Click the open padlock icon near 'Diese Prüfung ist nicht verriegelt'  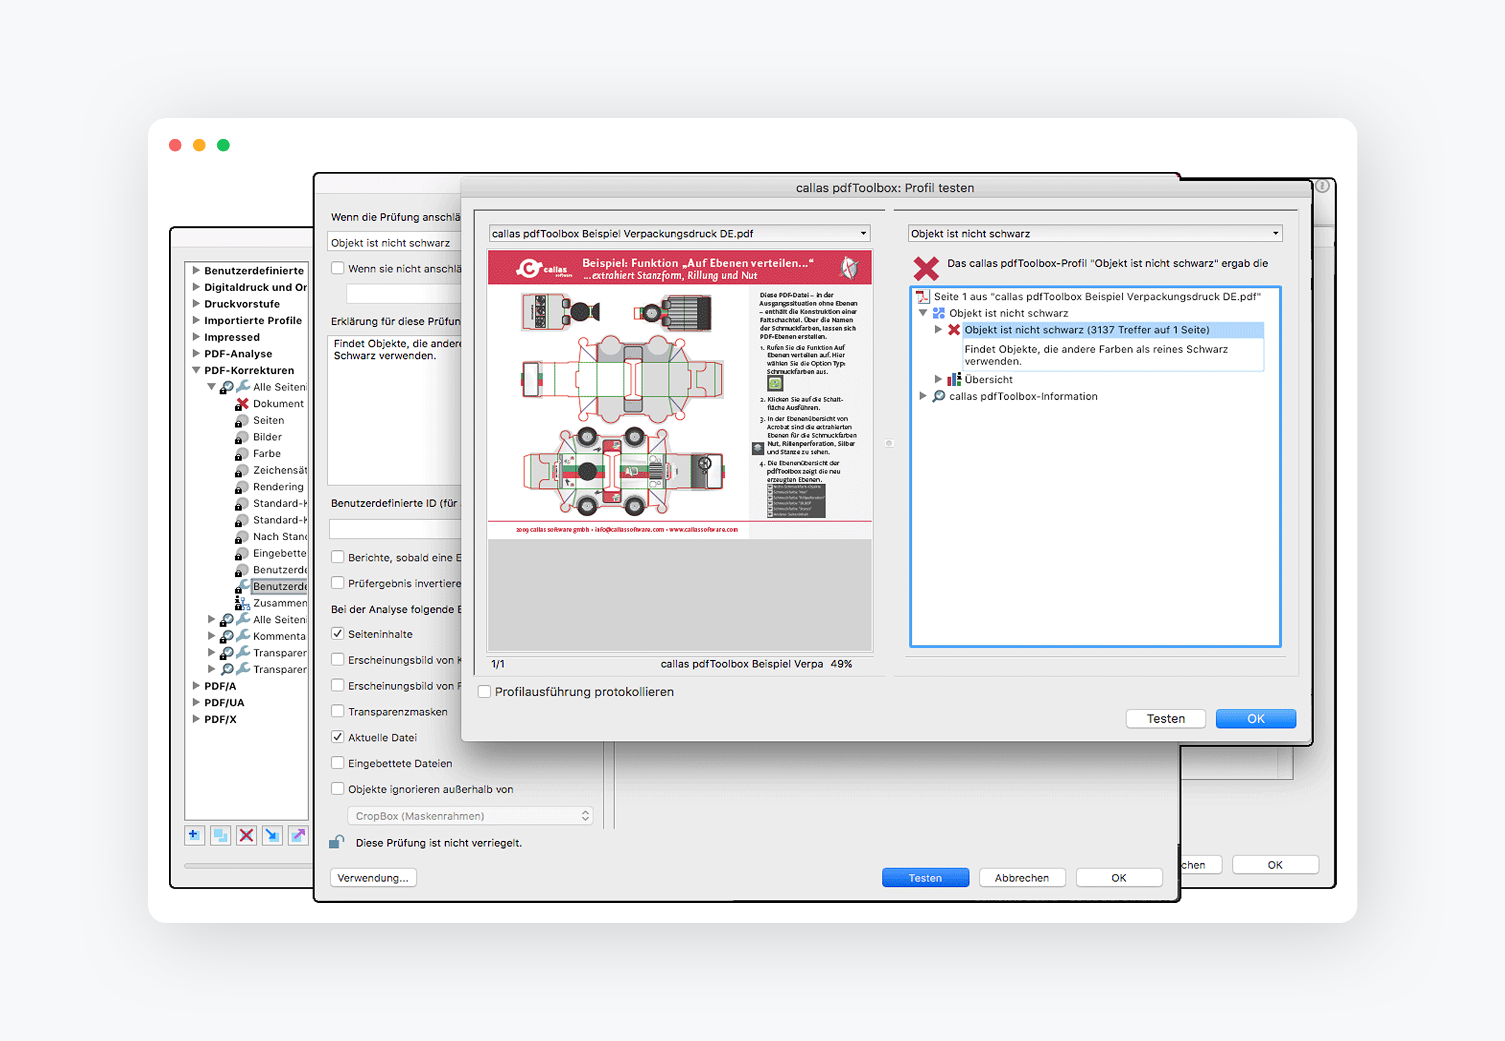pyautogui.click(x=337, y=841)
